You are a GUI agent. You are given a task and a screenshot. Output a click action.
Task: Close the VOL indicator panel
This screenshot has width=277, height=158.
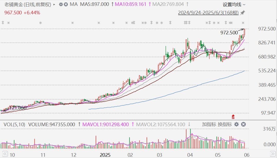243,124
